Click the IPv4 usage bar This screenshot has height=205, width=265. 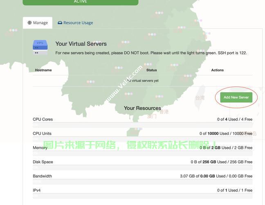pos(142,196)
